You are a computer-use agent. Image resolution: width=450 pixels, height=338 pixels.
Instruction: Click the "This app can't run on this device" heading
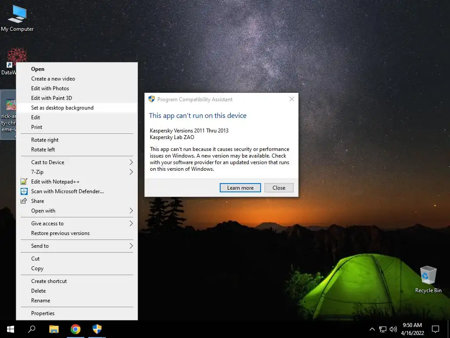point(198,116)
